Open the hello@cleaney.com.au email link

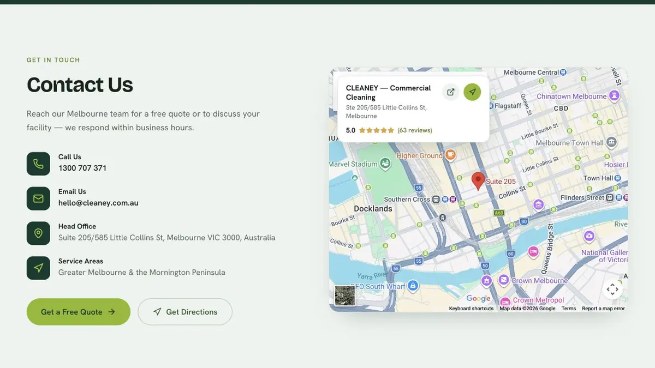[x=98, y=203]
